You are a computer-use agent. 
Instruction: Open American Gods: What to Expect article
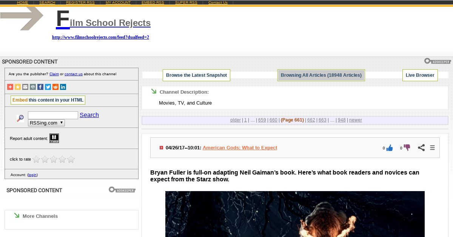click(240, 148)
